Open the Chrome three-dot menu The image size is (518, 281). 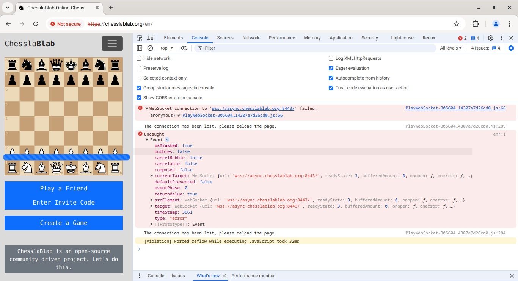click(510, 24)
